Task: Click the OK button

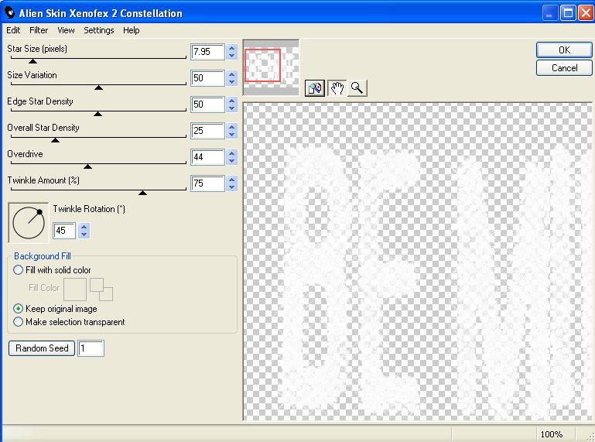Action: (x=564, y=50)
